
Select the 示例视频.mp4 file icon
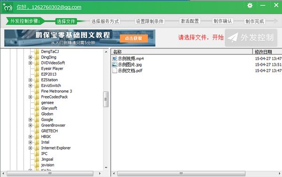(x=114, y=58)
